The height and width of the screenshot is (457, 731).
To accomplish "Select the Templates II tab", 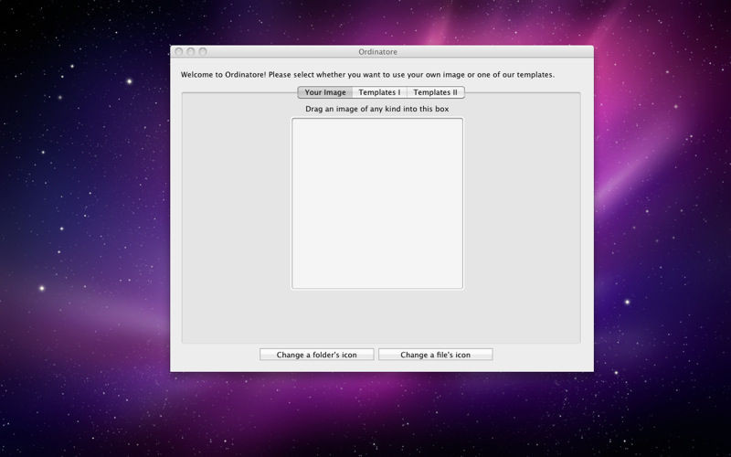I will 436,92.
